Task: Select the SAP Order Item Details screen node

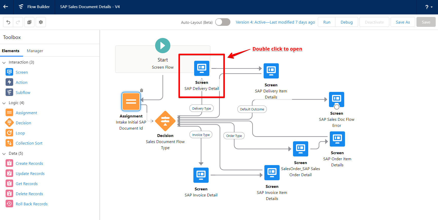Action: pos(337,139)
